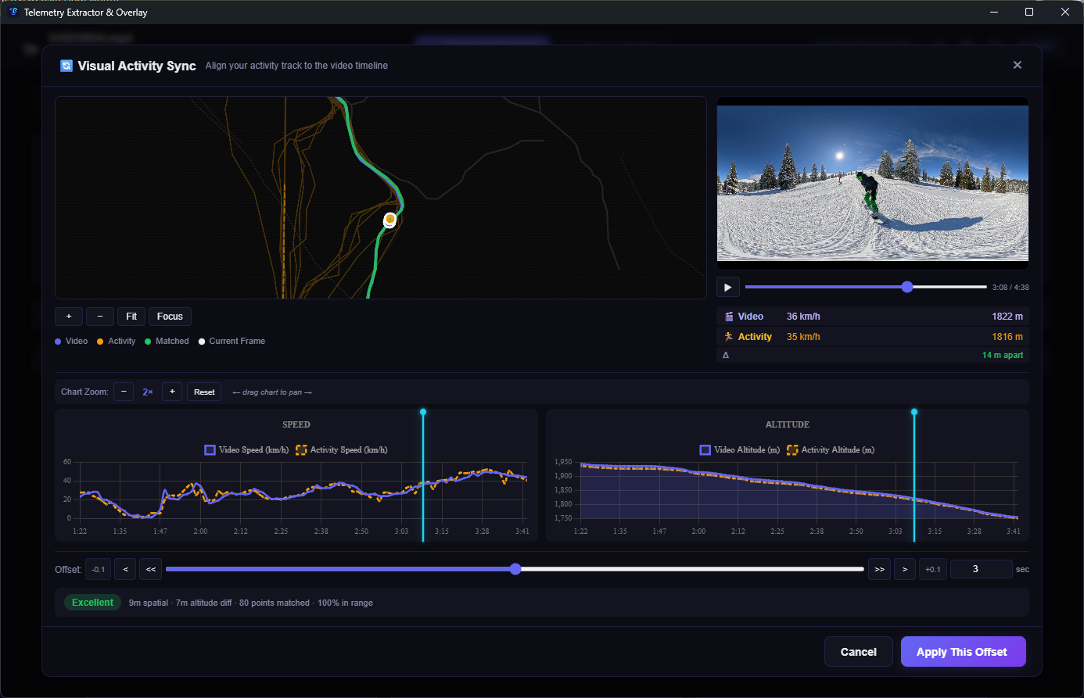
Task: Click the delta symbol showing 14 m apart
Action: pos(726,354)
